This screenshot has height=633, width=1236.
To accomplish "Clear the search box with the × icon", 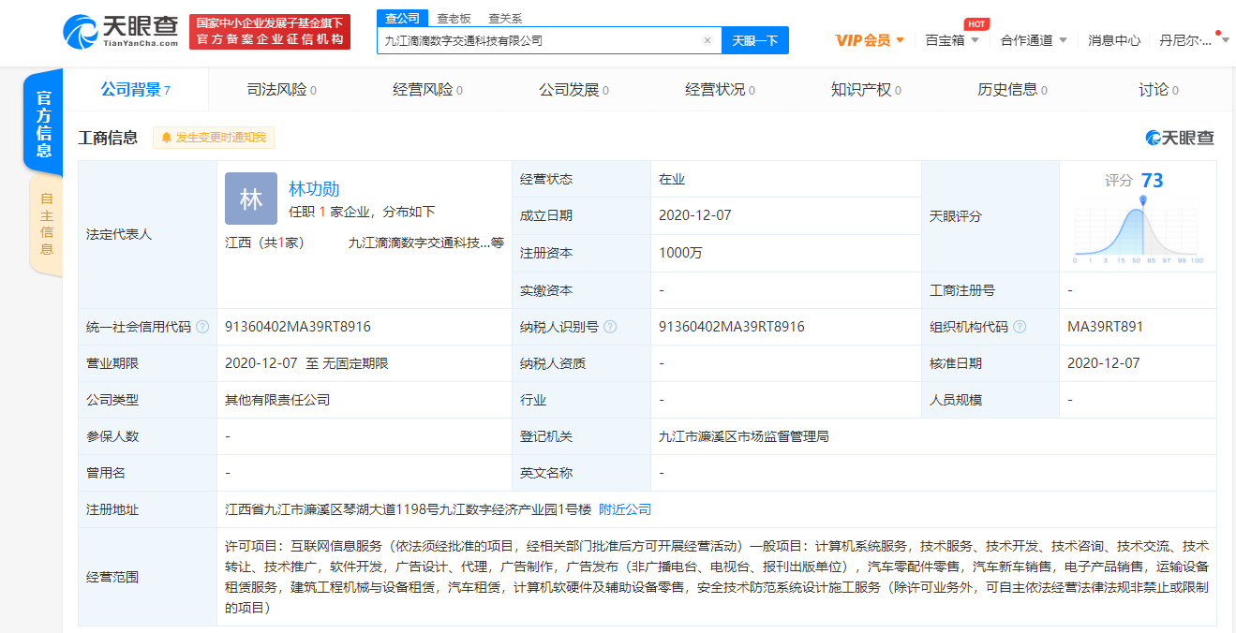I will pyautogui.click(x=707, y=40).
